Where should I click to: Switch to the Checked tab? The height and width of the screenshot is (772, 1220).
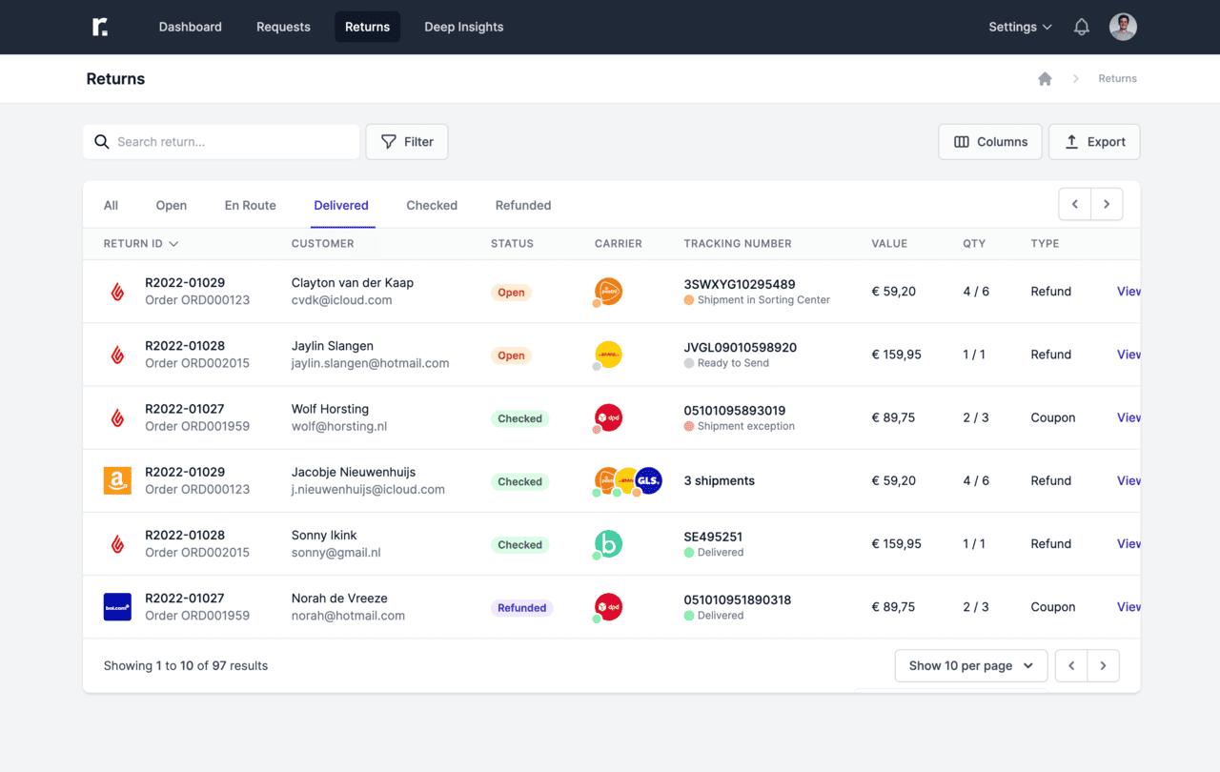point(432,205)
